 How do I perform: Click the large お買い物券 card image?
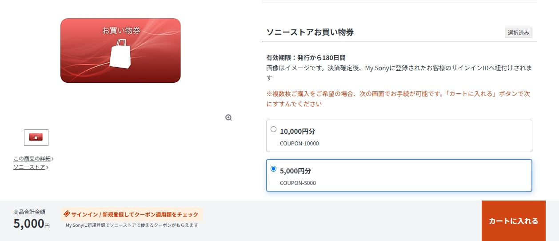pos(120,50)
